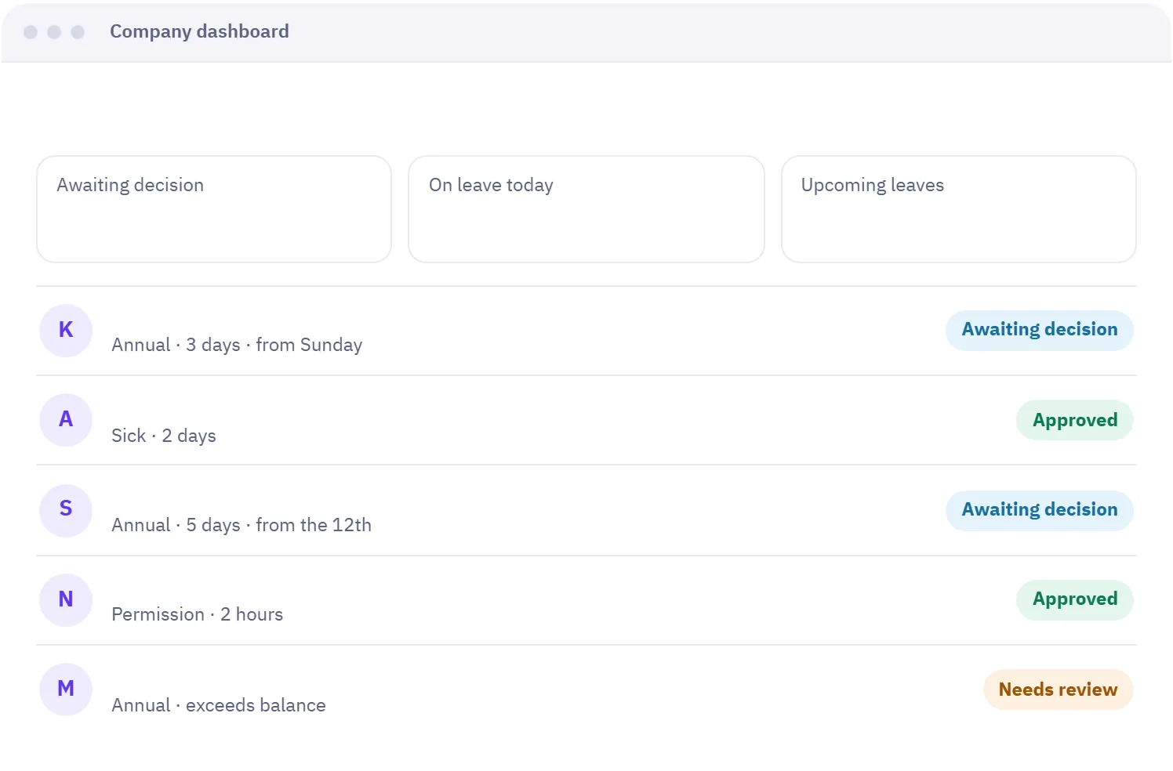Open the Upcoming leaves card
The width and height of the screenshot is (1173, 771).
[x=959, y=209]
